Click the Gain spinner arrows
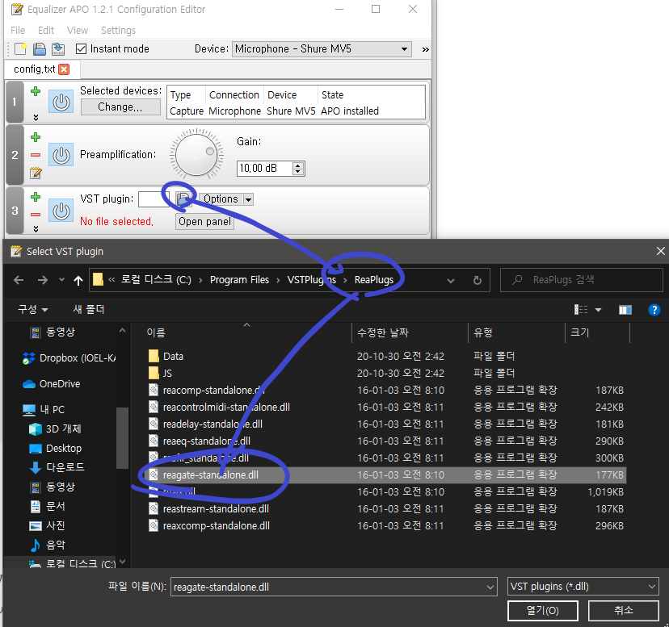 298,169
